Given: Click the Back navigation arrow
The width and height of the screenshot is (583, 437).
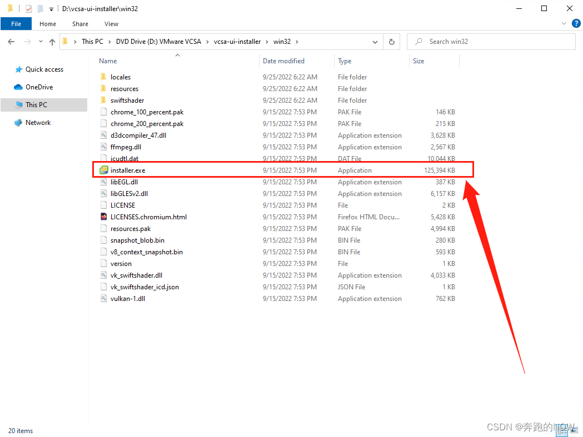Looking at the screenshot, I should (x=11, y=42).
